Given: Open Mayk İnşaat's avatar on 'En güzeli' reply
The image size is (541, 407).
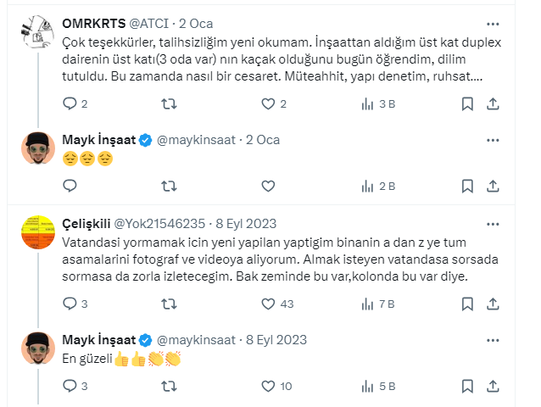Looking at the screenshot, I should 36,348.
